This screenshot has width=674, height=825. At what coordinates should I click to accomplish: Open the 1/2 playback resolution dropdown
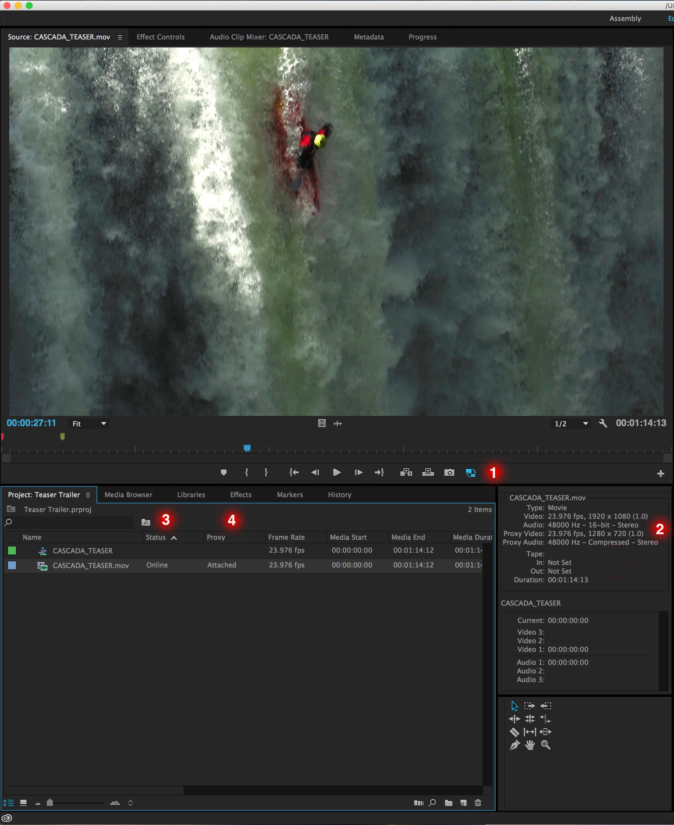point(570,424)
